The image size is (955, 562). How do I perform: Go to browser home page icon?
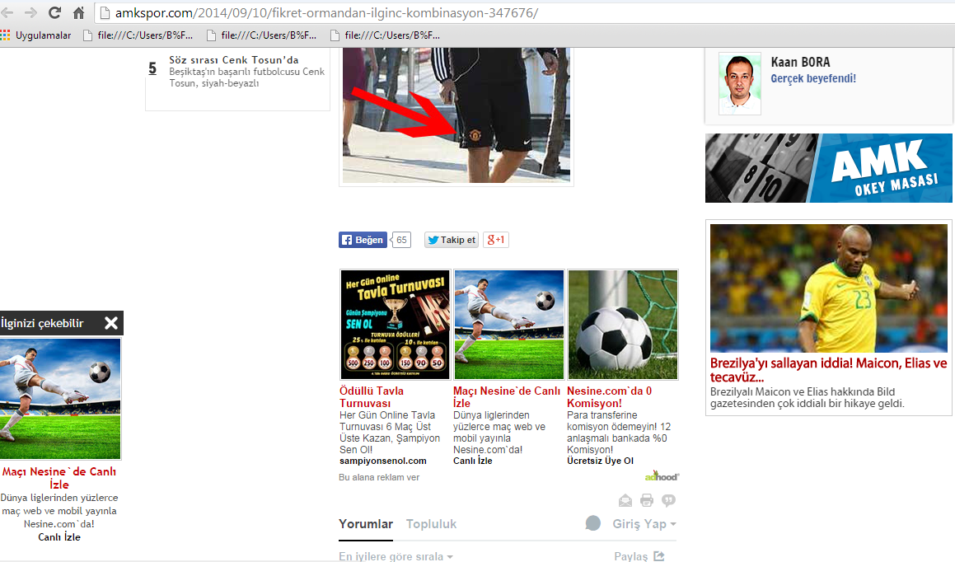coord(78,12)
